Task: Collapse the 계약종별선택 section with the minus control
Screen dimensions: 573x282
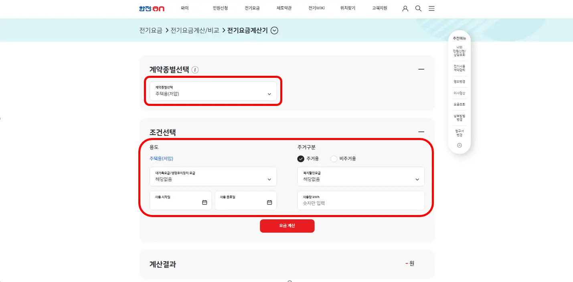Action: (421, 69)
